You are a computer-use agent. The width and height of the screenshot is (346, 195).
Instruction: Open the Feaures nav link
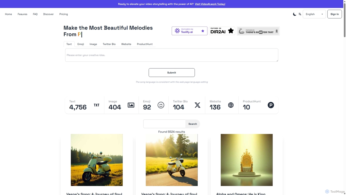coord(22,14)
